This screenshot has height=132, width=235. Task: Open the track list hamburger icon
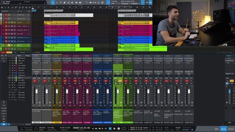[x=2, y=7]
